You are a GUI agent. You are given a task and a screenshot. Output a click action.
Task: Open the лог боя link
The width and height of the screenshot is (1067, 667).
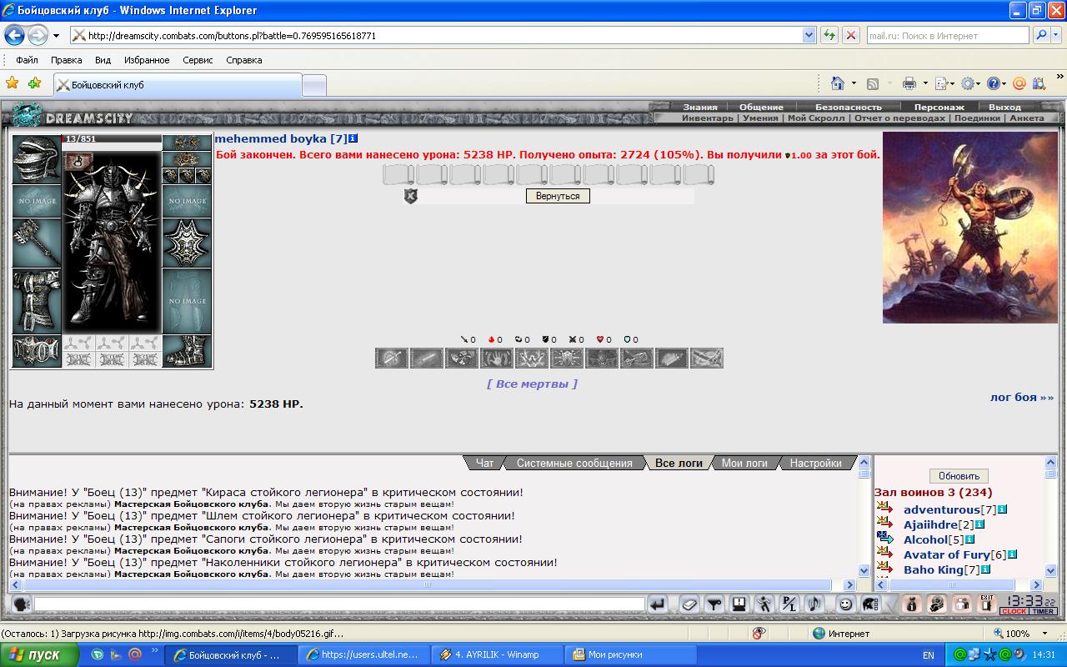1022,397
